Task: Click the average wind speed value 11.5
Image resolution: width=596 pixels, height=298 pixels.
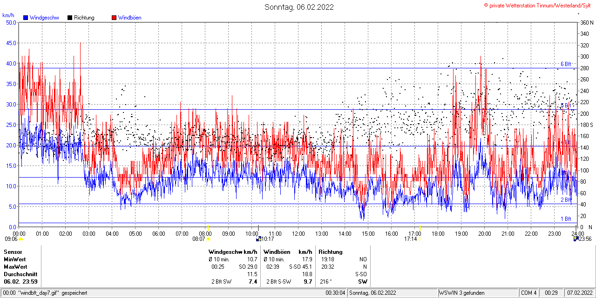Action: coord(252,274)
